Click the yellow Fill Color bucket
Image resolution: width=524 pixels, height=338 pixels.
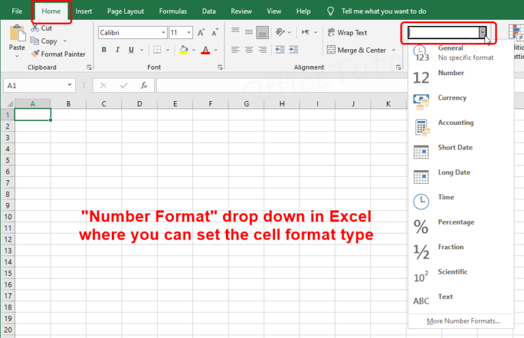pos(184,50)
